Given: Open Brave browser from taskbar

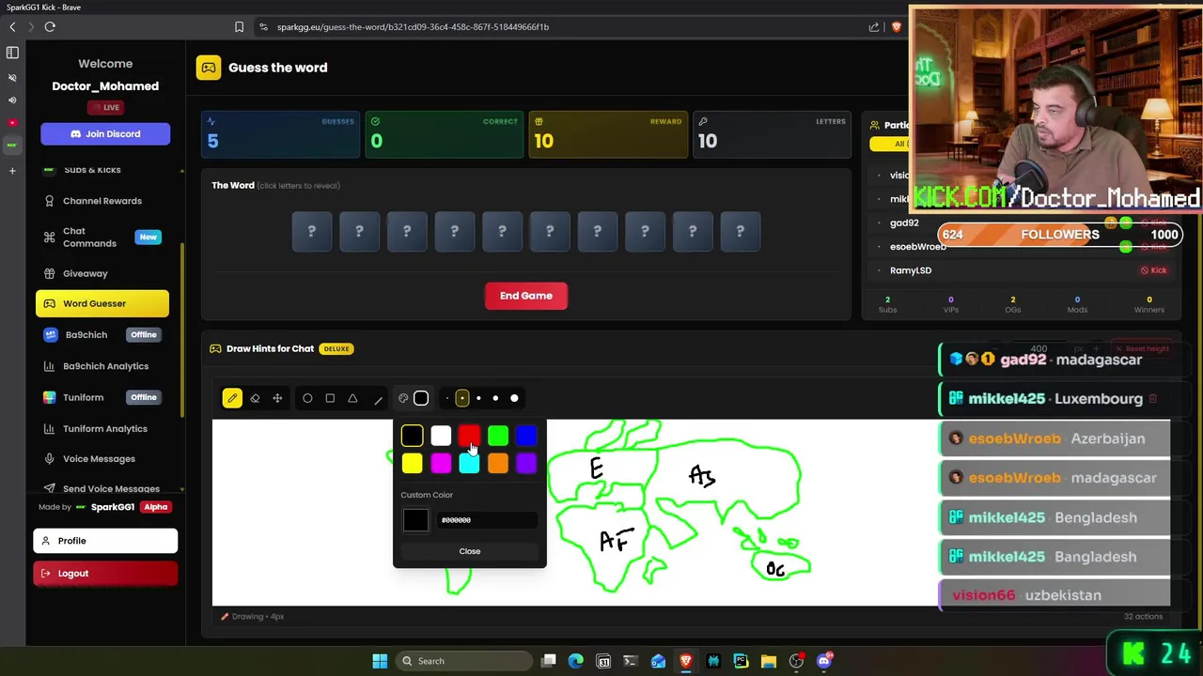Looking at the screenshot, I should 686,661.
